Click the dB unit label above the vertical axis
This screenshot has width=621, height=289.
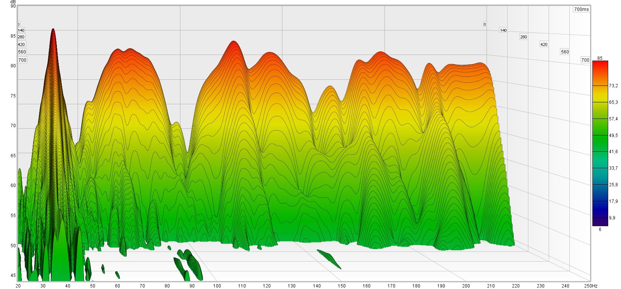click(x=13, y=2)
